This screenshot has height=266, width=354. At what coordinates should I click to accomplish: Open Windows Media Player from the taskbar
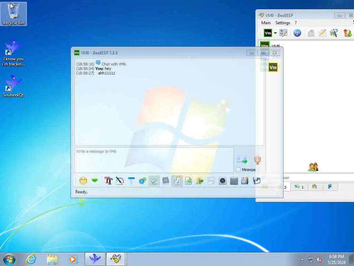click(x=73, y=259)
